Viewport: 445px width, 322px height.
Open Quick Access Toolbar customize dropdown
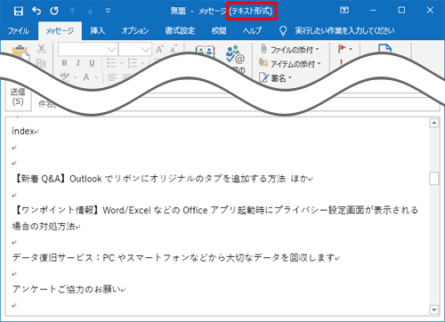point(109,12)
